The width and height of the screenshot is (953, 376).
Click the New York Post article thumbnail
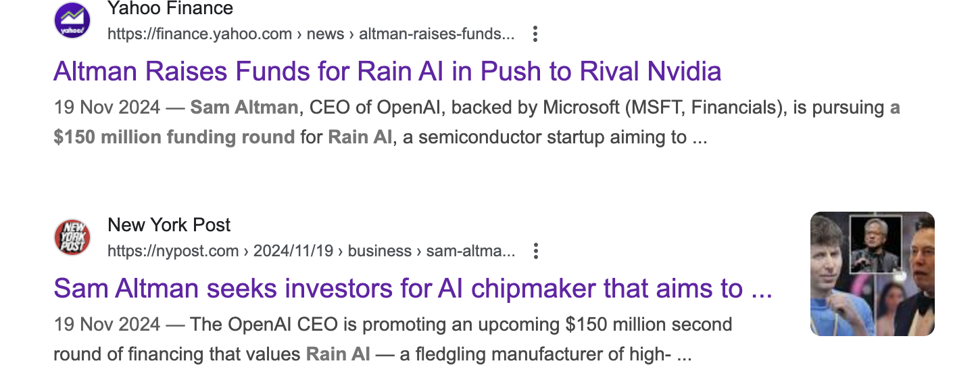tap(873, 274)
